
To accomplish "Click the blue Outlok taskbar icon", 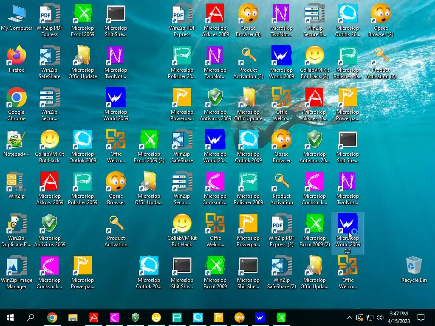I will coord(198,318).
